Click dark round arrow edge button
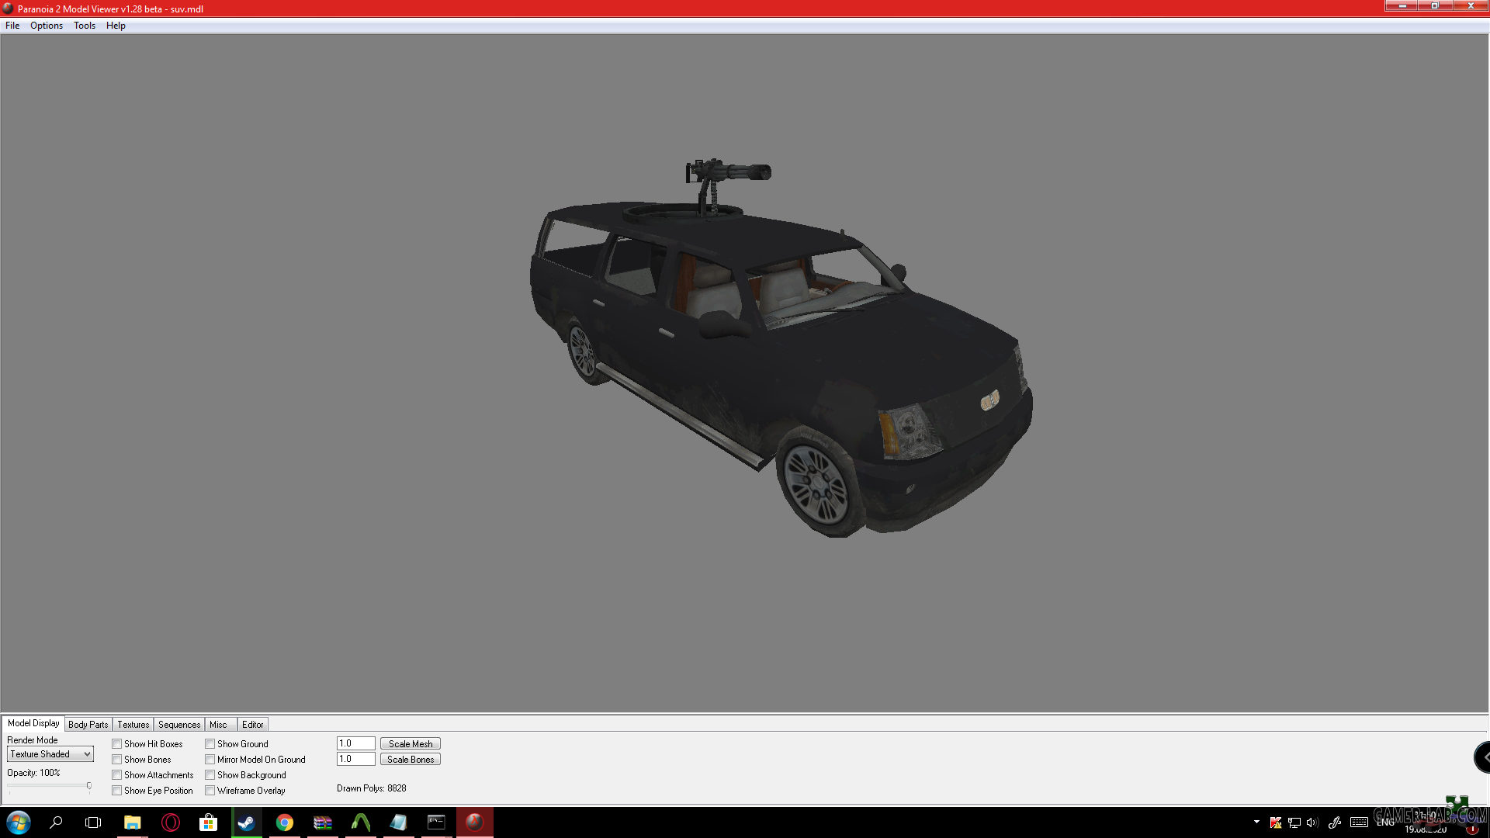Image resolution: width=1490 pixels, height=838 pixels. [x=1482, y=757]
